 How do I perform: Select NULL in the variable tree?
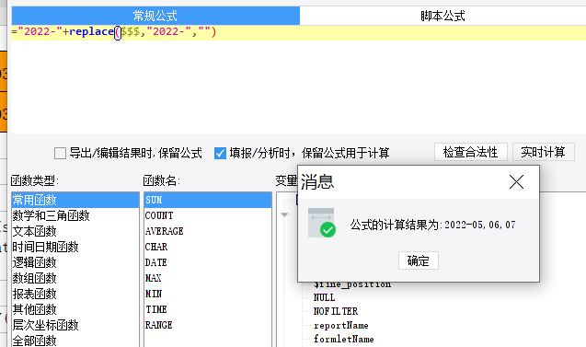point(324,297)
